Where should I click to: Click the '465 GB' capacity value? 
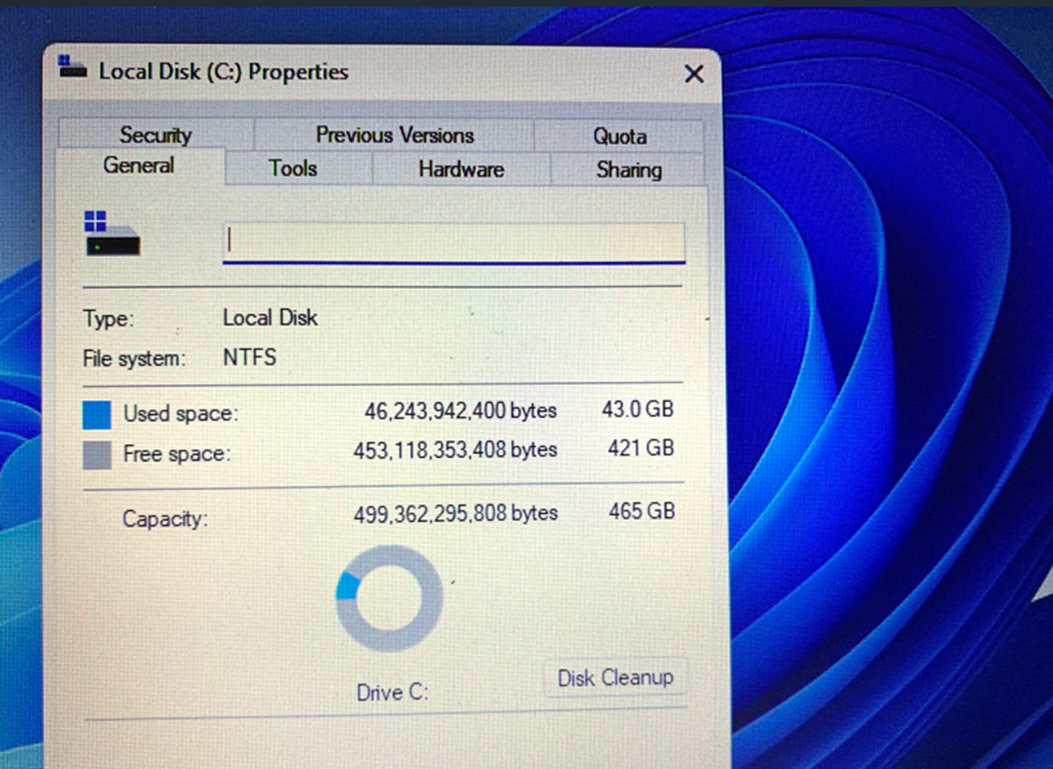tap(641, 511)
